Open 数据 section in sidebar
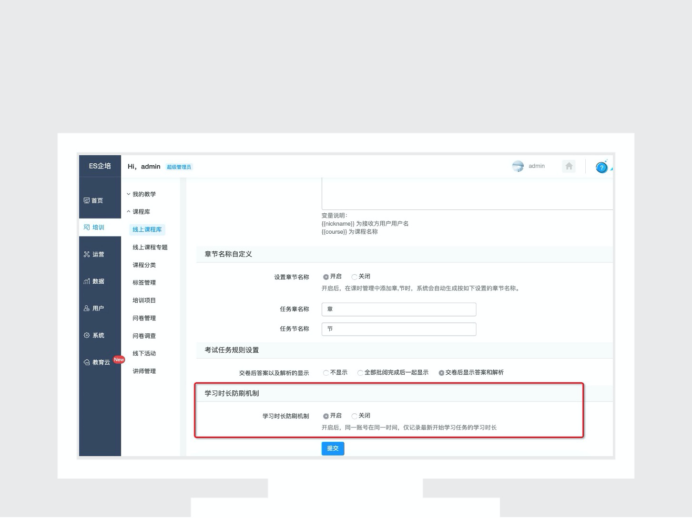 [x=94, y=281]
